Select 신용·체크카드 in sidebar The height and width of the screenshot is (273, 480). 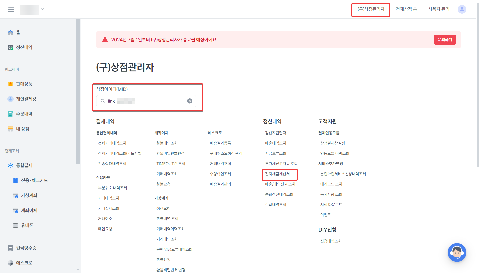coord(34,180)
